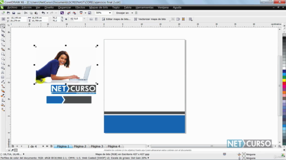This screenshot has height=160, width=286.
Task: Open the application launcher dropdown arrow
Action: coord(85,13)
